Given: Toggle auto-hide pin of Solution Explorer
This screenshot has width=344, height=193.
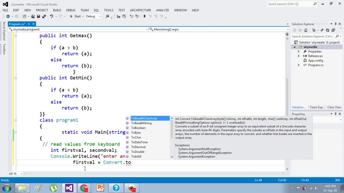Looking at the screenshot, I should pos(335,24).
